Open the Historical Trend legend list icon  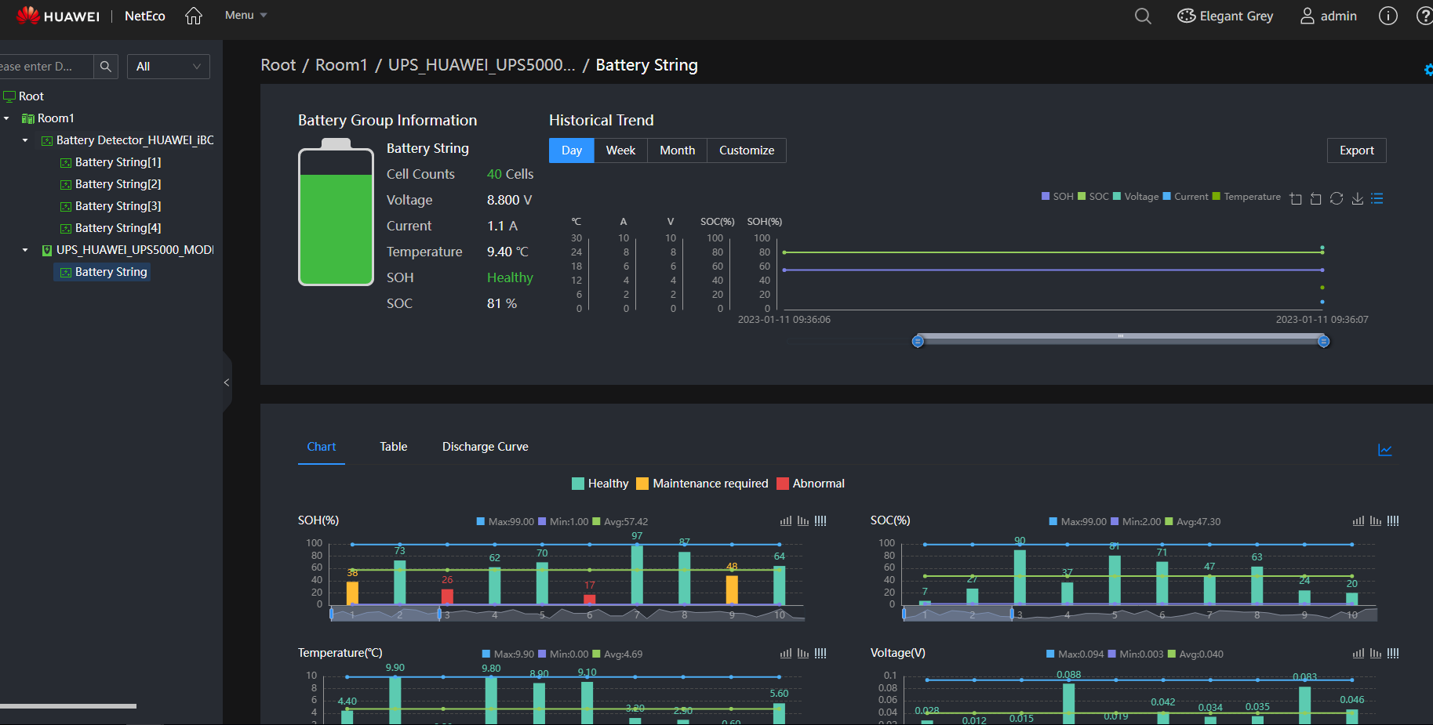tap(1377, 198)
